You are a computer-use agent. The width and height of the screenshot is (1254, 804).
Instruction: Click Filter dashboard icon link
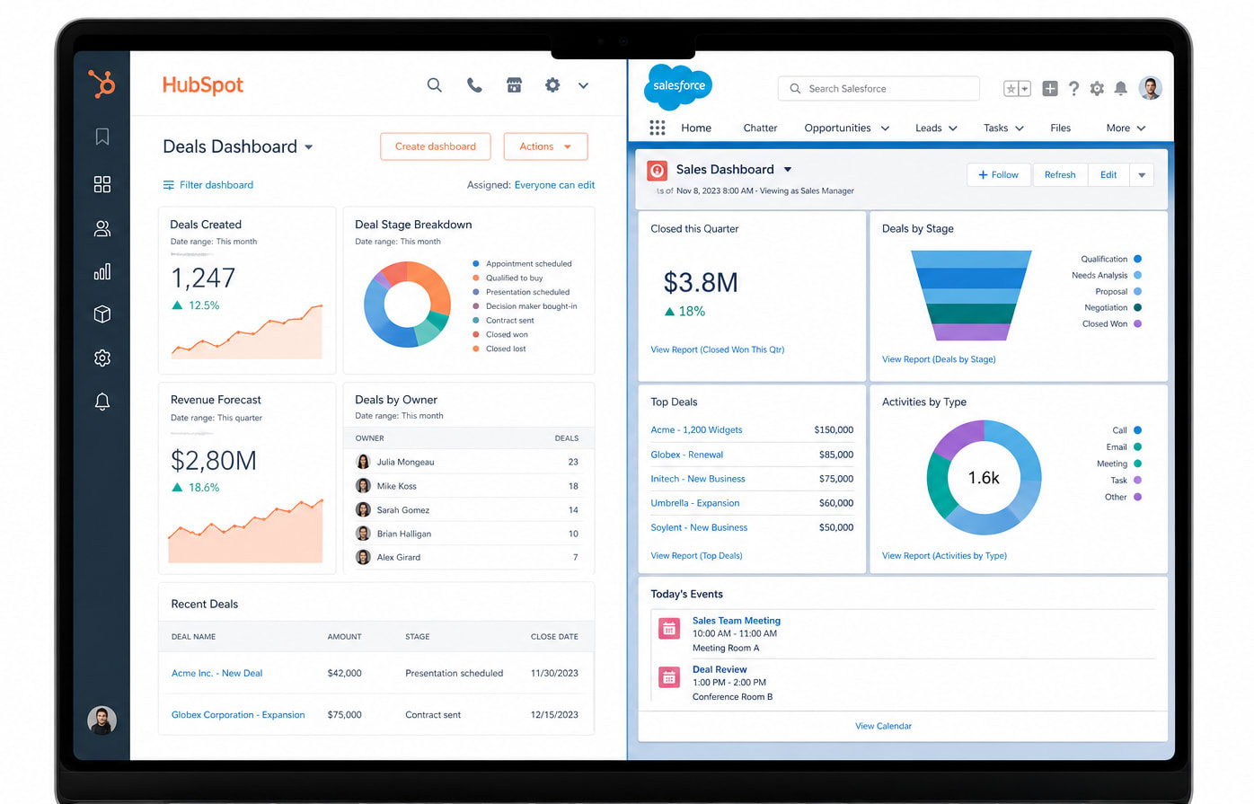coord(208,185)
